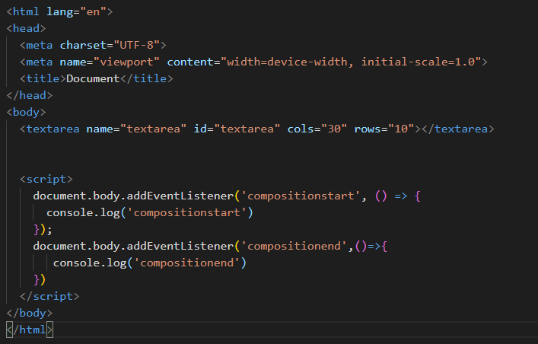538x344 pixels.
Task: Click the 'compositionstart' string in addEventListener
Action: click(x=301, y=196)
